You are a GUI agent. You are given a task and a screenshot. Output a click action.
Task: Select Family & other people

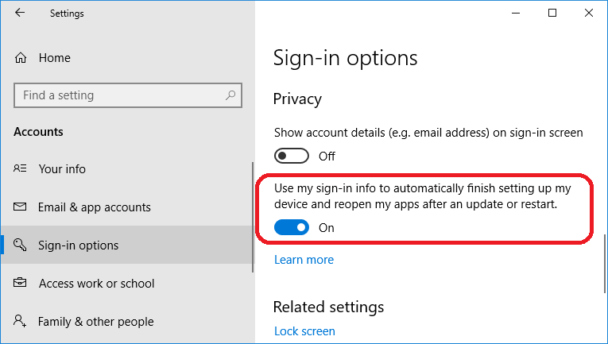pos(96,322)
